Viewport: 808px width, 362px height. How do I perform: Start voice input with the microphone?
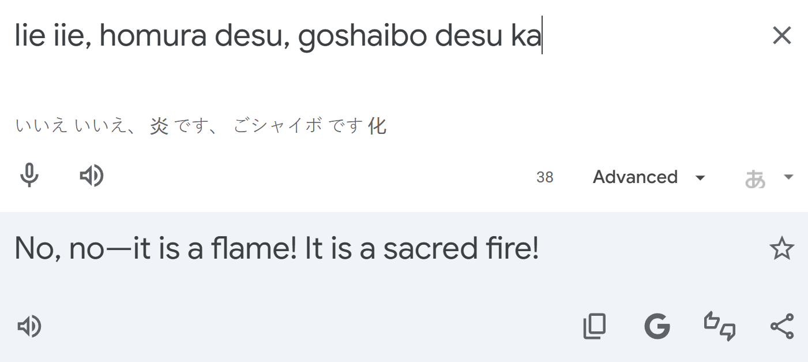tap(29, 176)
